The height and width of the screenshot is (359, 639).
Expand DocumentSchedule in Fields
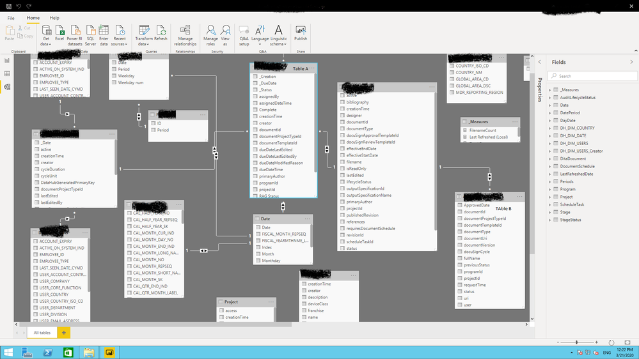coord(549,167)
